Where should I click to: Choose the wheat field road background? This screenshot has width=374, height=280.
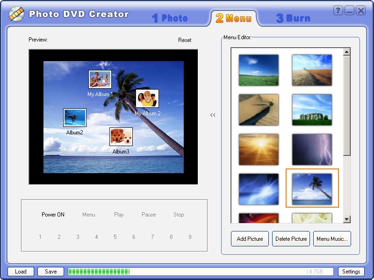click(x=312, y=70)
